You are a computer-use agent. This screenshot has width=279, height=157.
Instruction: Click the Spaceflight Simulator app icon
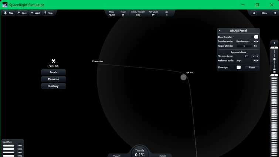pos(5,5)
